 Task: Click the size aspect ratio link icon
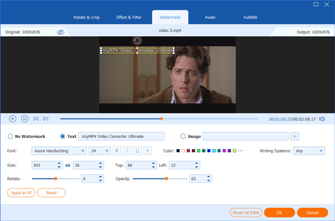pos(68,165)
